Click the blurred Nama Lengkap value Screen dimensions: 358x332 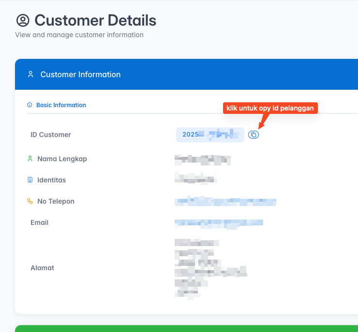pos(202,159)
